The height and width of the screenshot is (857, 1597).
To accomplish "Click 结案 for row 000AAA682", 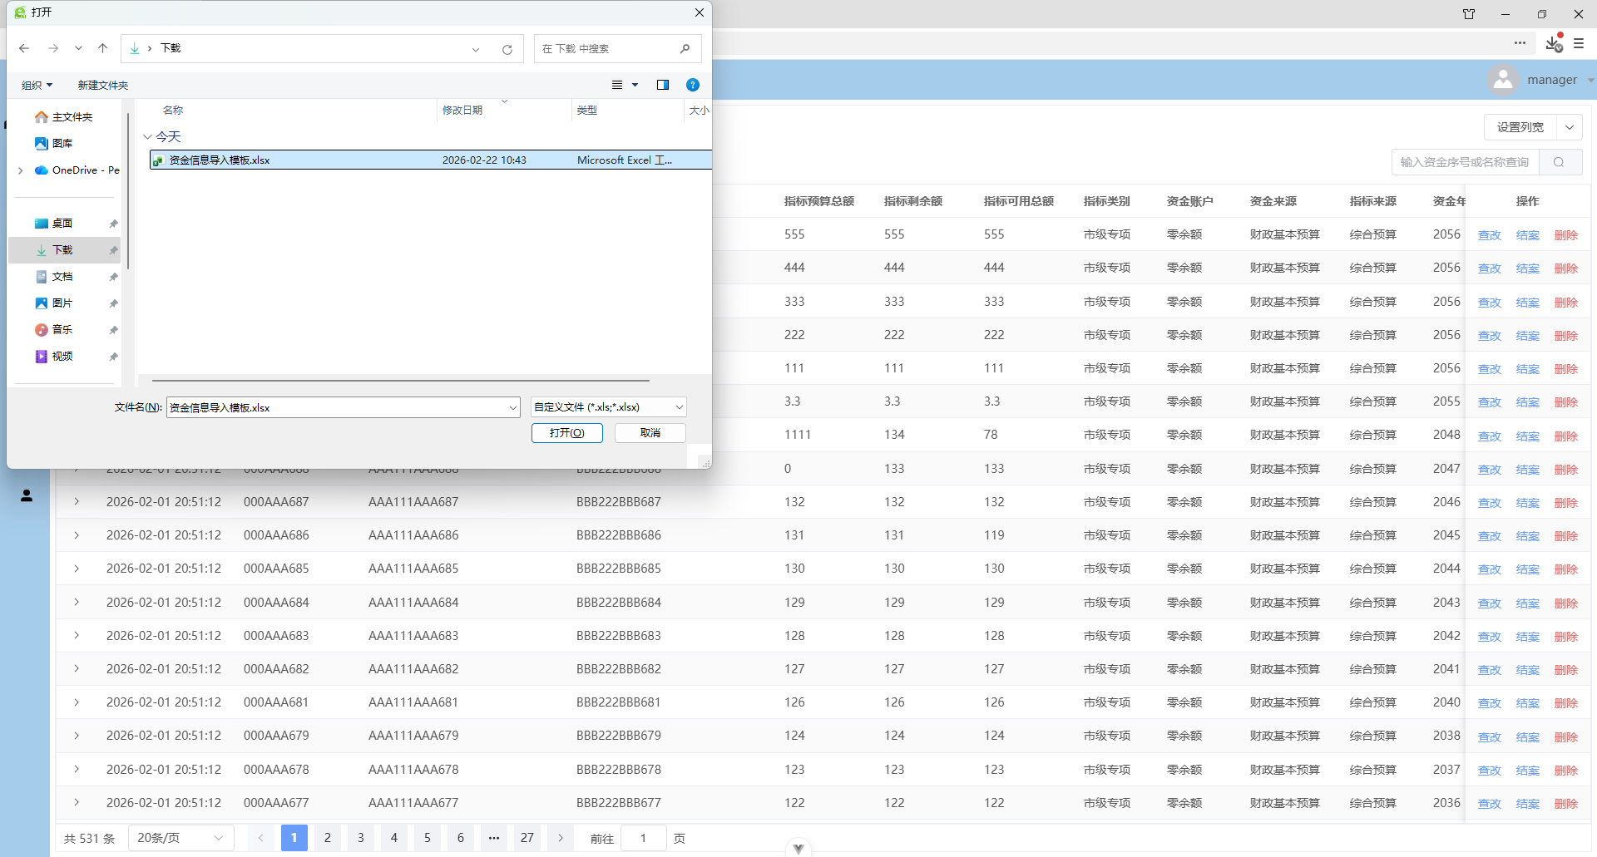I will (x=1528, y=670).
